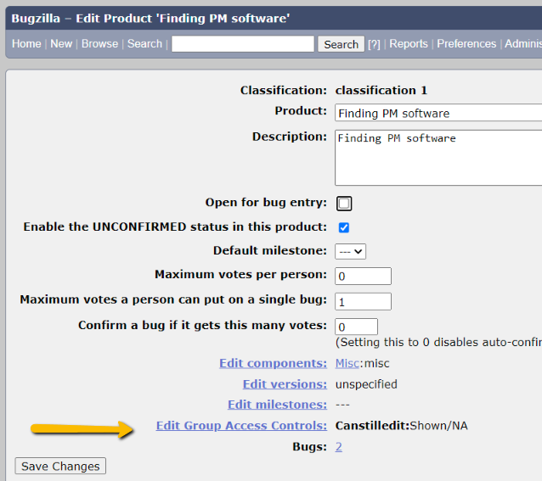This screenshot has height=481, width=542.
Task: Open the Administration link in the navigation bar
Action: [x=523, y=44]
